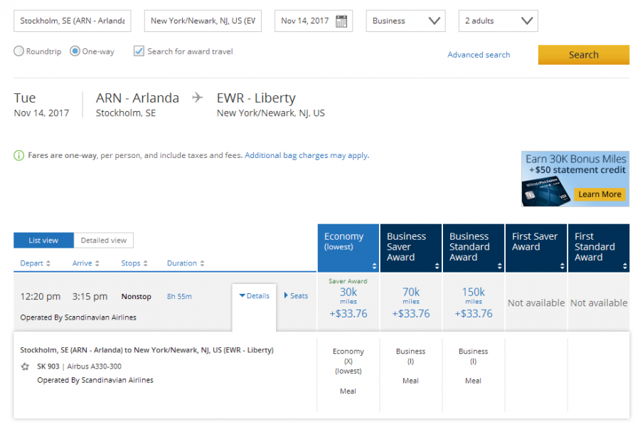
Task: Collapse the flight Details expander
Action: click(254, 296)
